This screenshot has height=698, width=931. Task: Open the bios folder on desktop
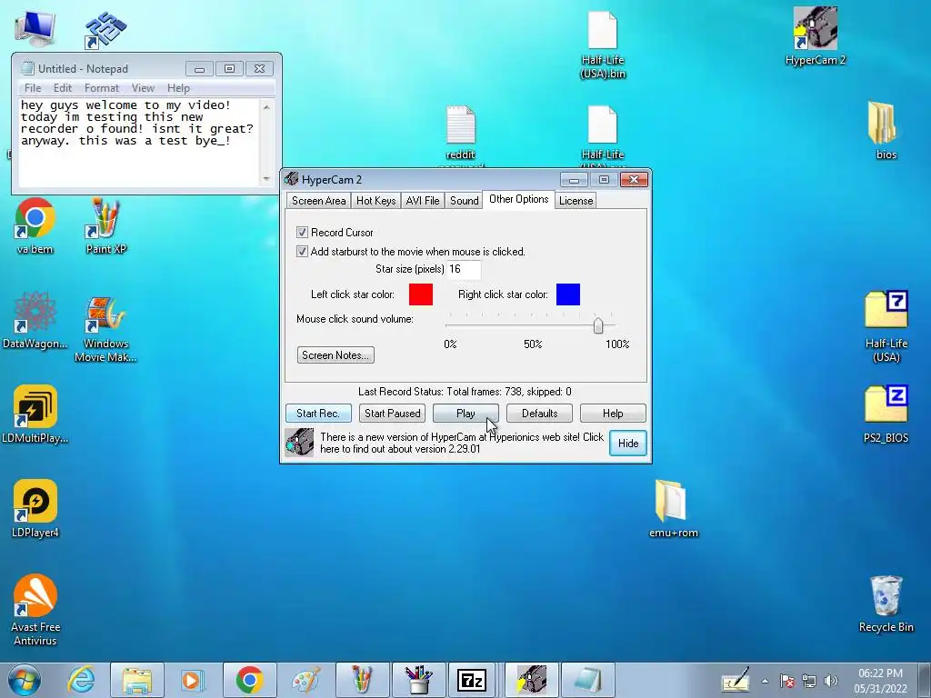886,130
